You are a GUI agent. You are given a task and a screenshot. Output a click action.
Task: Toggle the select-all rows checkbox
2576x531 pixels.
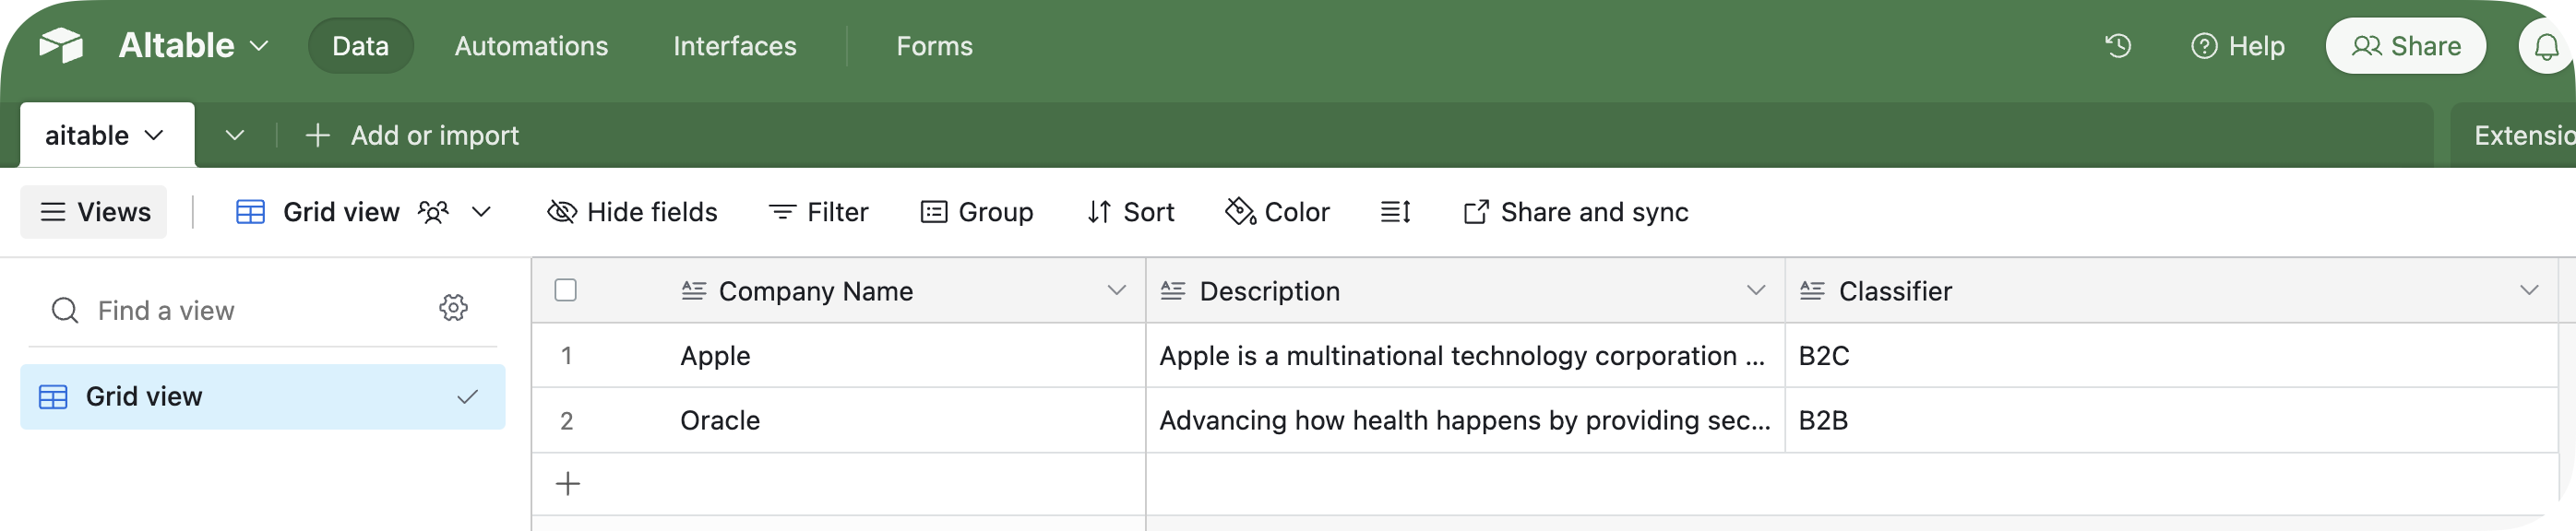point(566,290)
